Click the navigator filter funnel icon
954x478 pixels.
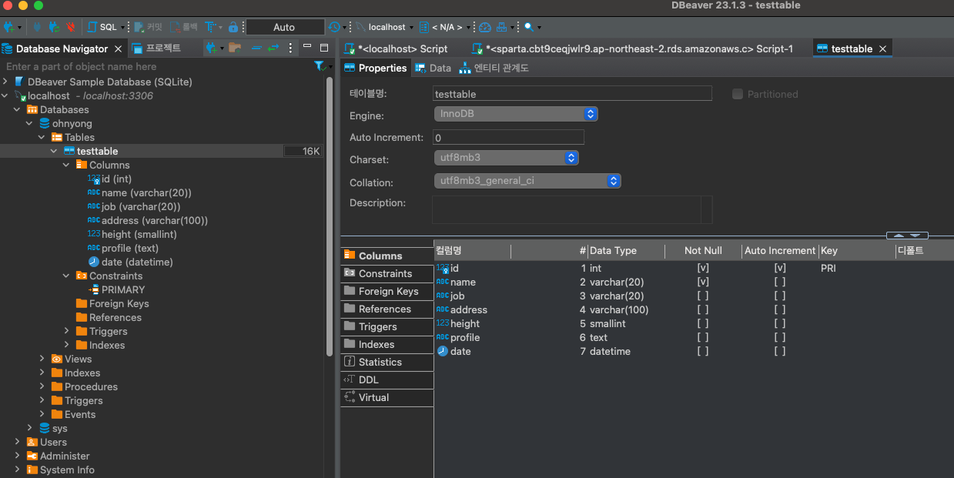coord(320,67)
